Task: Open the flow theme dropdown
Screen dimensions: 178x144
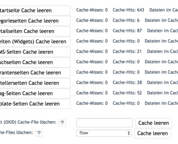Action: point(104,133)
